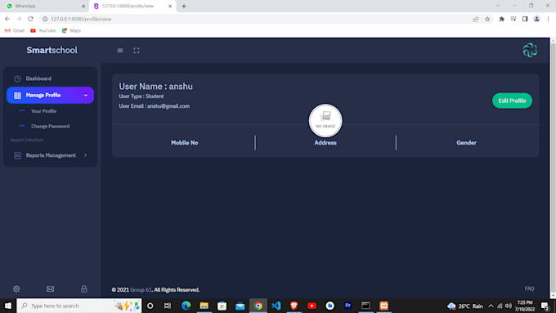Click the Mobile No heading

[x=185, y=143]
